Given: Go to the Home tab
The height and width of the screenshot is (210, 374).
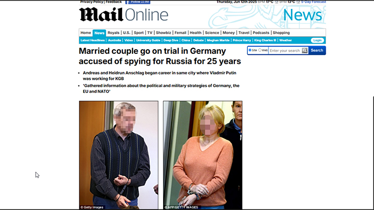Looking at the screenshot, I should pyautogui.click(x=86, y=33).
